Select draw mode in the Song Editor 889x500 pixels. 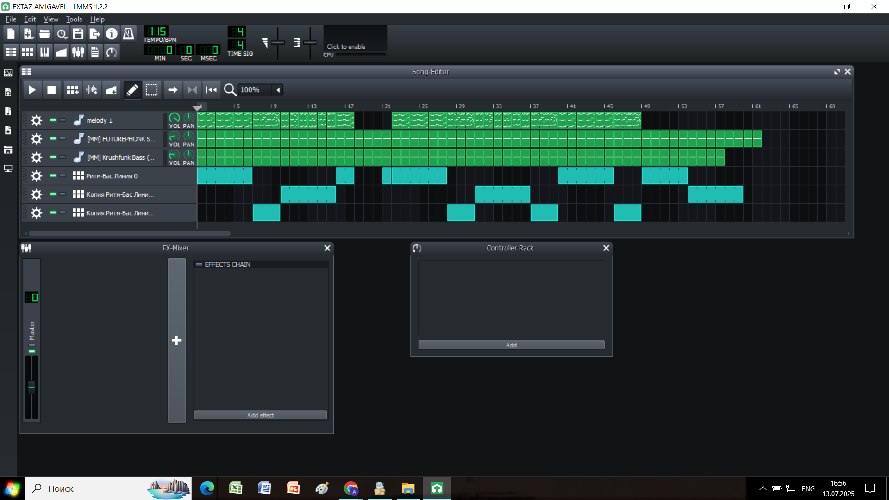132,89
